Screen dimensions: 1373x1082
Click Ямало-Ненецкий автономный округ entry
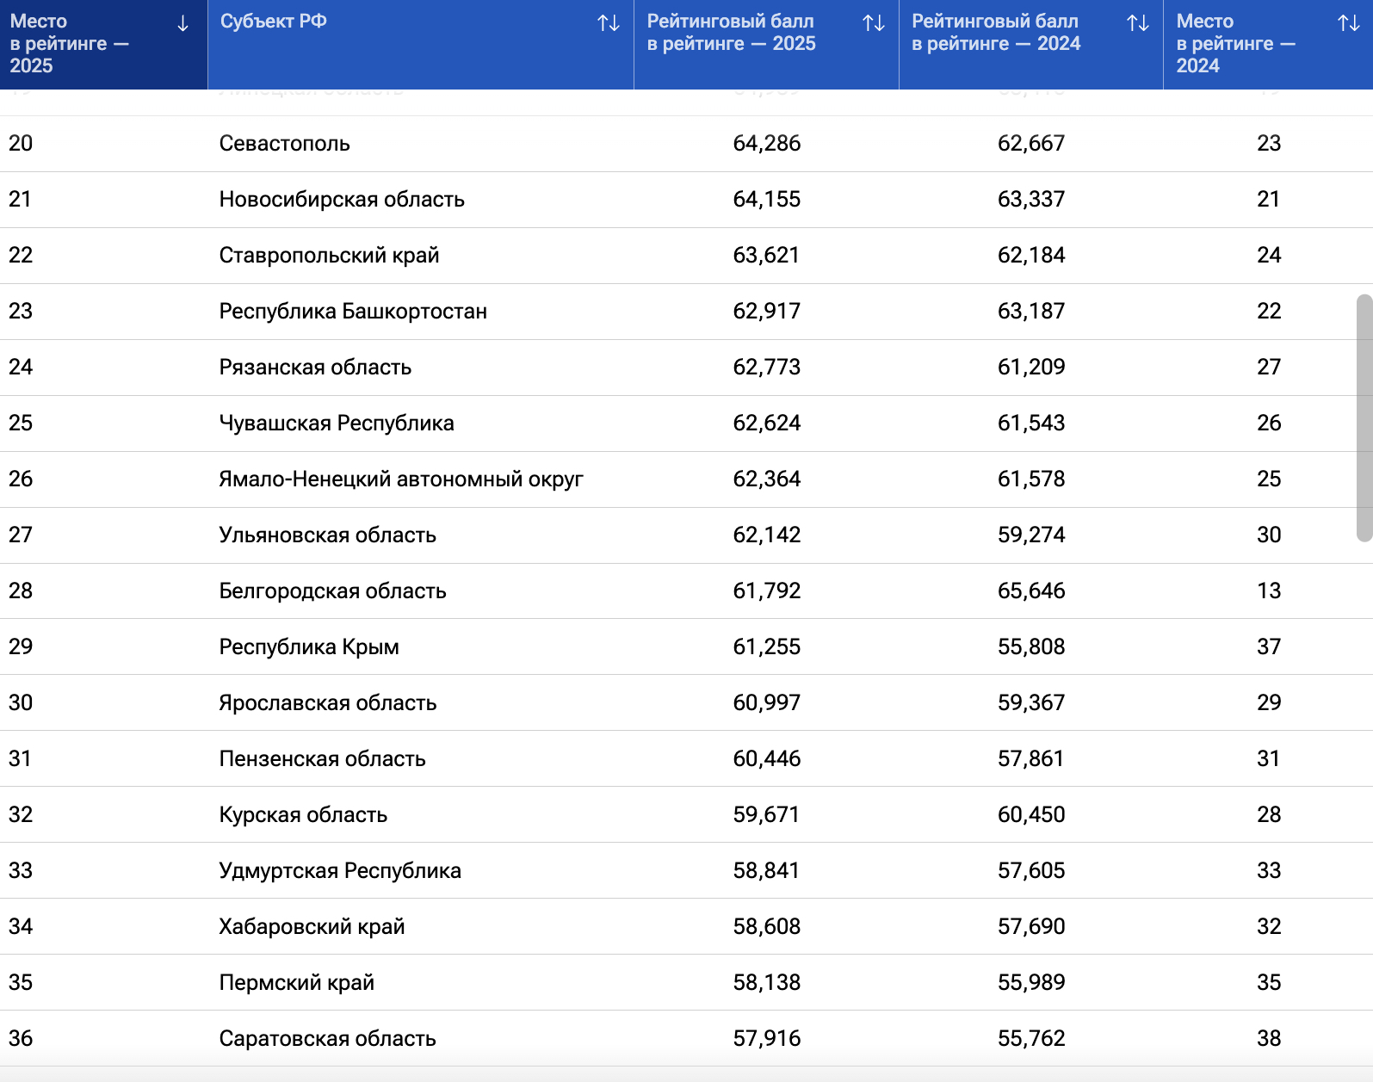pos(401,479)
